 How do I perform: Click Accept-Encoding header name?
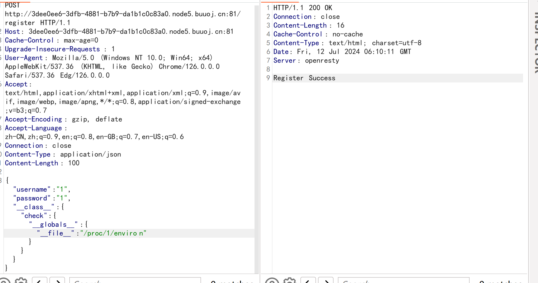tap(33, 119)
